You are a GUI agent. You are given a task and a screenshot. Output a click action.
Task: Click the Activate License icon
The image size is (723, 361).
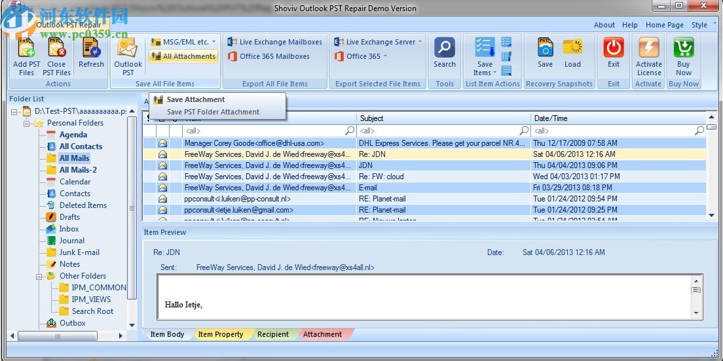(x=648, y=49)
